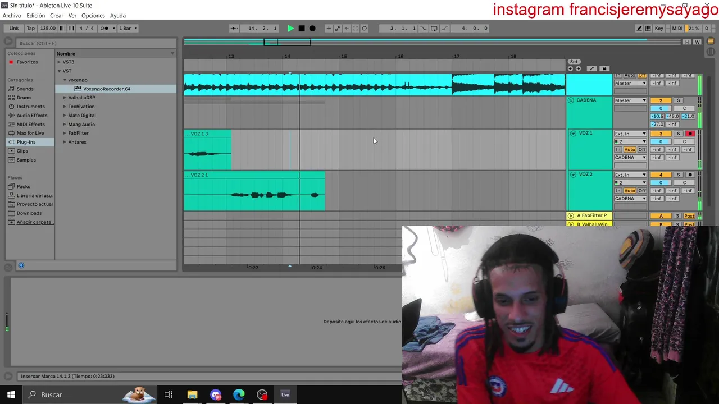Image resolution: width=719 pixels, height=404 pixels.
Task: Activate the Arrangement Record circle button
Action: pyautogui.click(x=312, y=28)
